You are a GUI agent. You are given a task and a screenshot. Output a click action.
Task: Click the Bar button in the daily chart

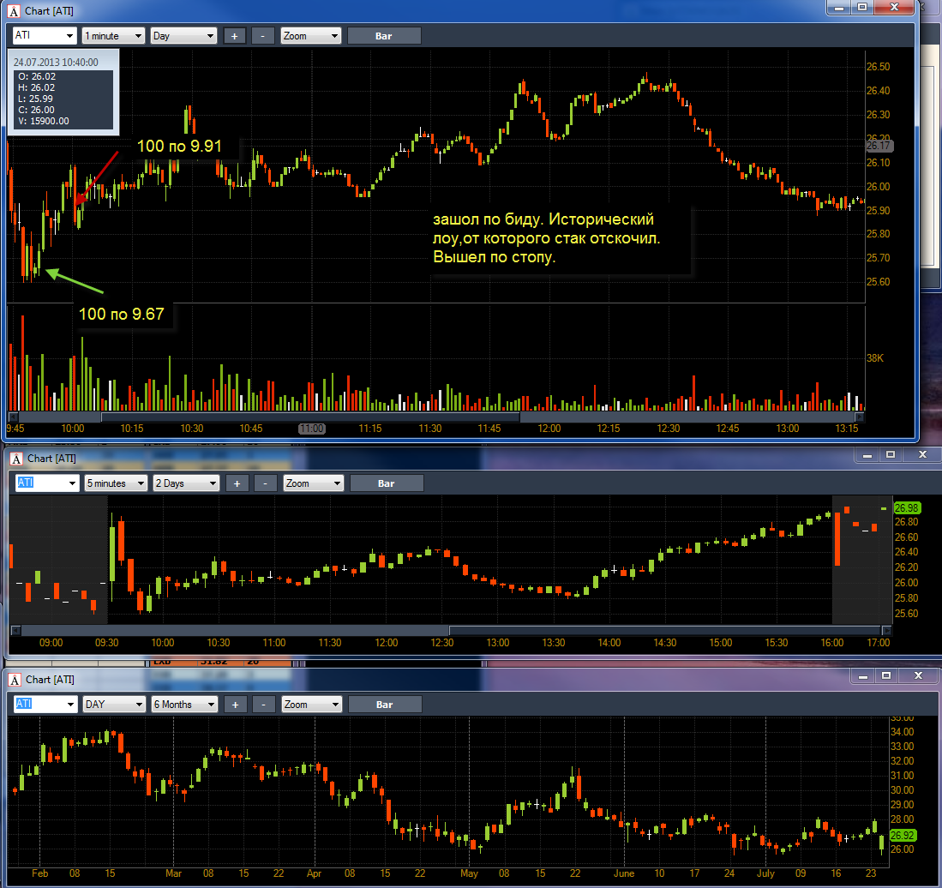coord(385,705)
